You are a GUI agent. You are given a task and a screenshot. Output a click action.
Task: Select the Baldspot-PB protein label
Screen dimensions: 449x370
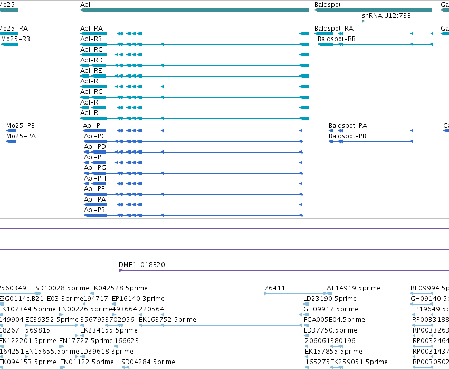click(x=347, y=136)
